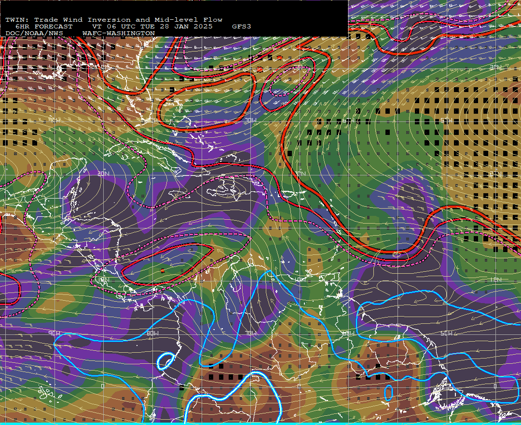This screenshot has width=521, height=425.
Task: Click the '6HR FORECAST' label
Action: coord(44,27)
